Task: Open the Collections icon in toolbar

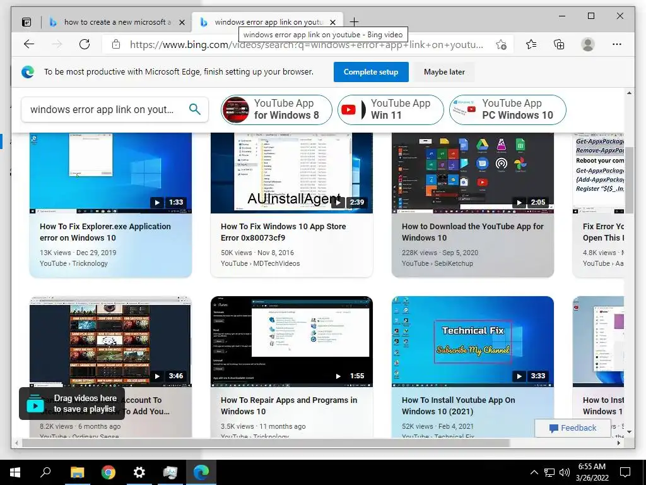Action: [x=559, y=44]
